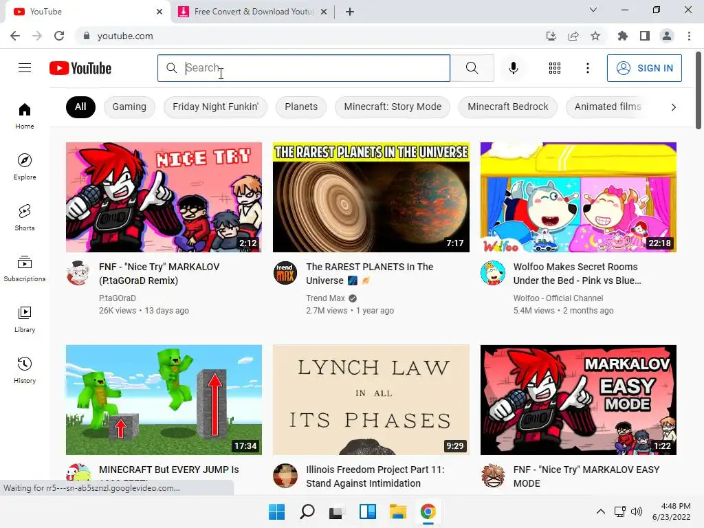Image resolution: width=704 pixels, height=528 pixels.
Task: Open YouTube settings three-dot menu
Action: [587, 68]
